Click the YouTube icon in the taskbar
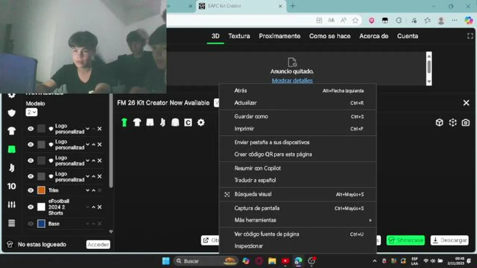The height and width of the screenshot is (268, 477). point(285,261)
